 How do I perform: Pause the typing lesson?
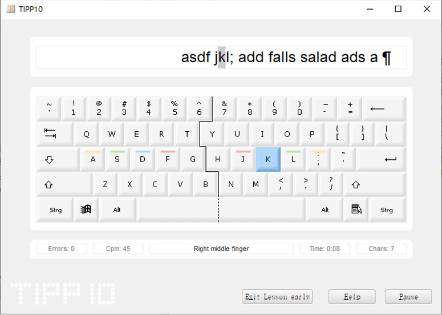(x=408, y=297)
